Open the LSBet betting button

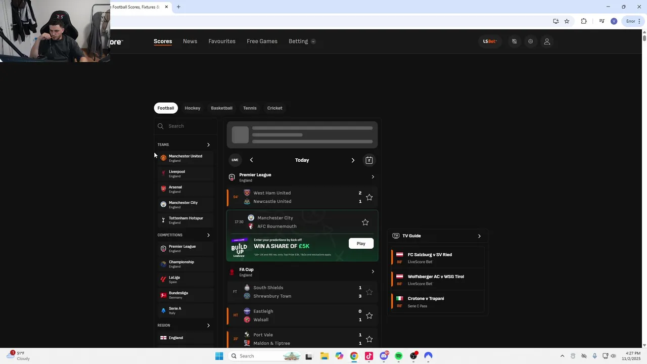coord(490,41)
